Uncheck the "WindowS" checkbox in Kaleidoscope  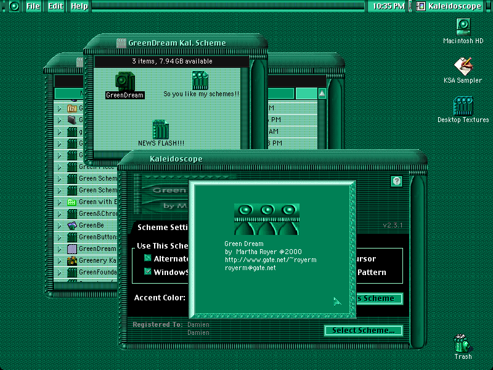click(147, 271)
